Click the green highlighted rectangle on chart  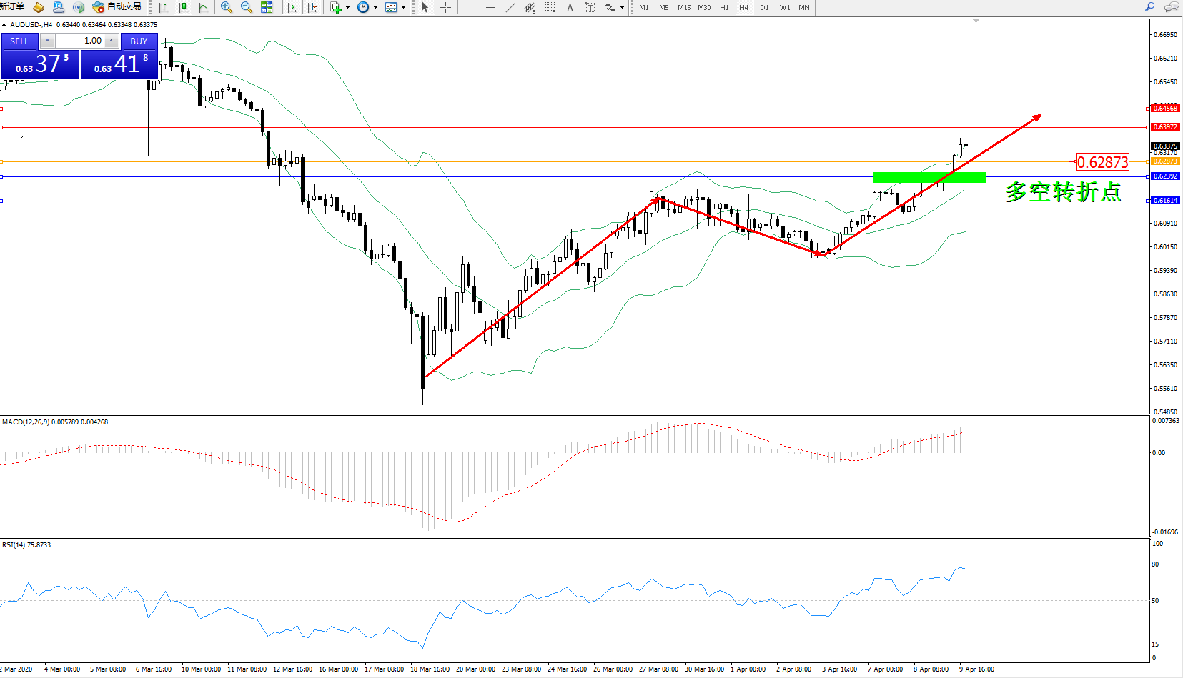pos(929,177)
